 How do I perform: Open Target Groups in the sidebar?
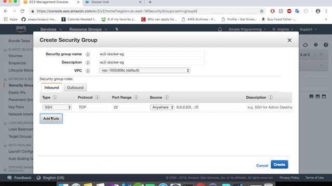click(x=20, y=136)
